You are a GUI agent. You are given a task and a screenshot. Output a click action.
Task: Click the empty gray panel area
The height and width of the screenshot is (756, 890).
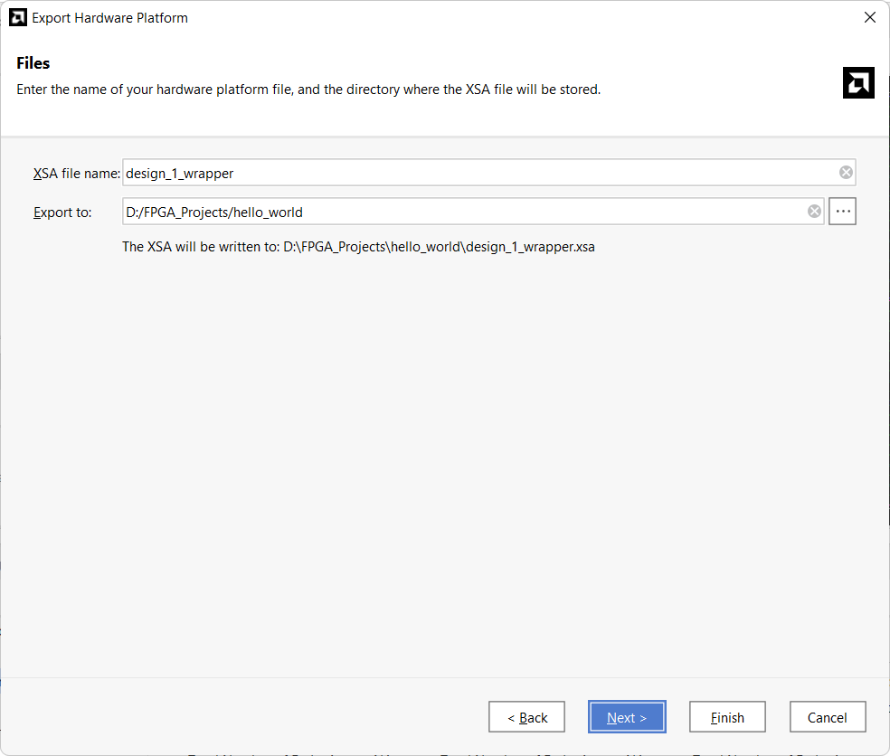click(x=443, y=452)
